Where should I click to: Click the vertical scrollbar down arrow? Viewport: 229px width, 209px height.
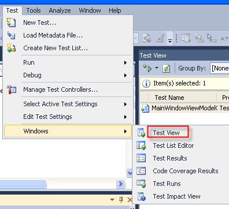[x=130, y=173]
